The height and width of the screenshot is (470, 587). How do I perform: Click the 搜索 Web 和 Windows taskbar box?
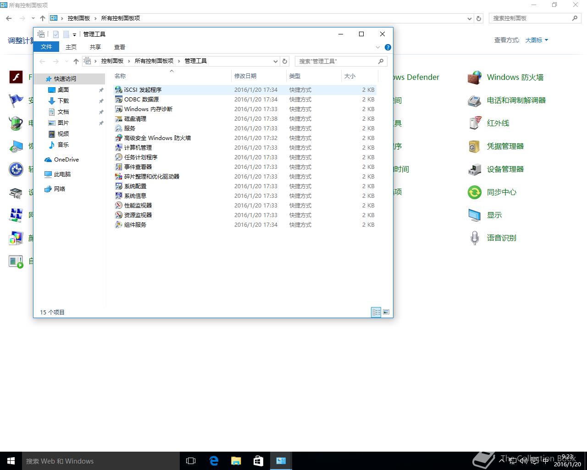pyautogui.click(x=101, y=461)
